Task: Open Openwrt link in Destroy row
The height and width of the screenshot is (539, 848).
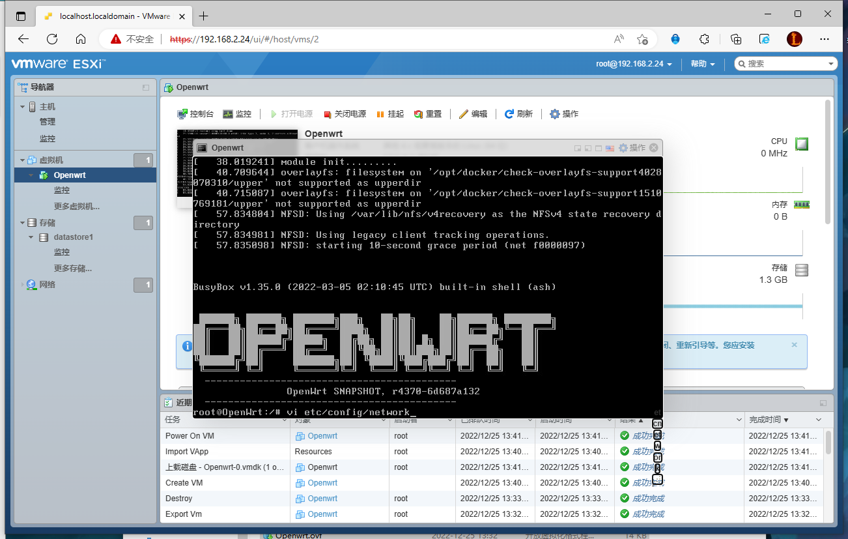Action: click(x=322, y=499)
